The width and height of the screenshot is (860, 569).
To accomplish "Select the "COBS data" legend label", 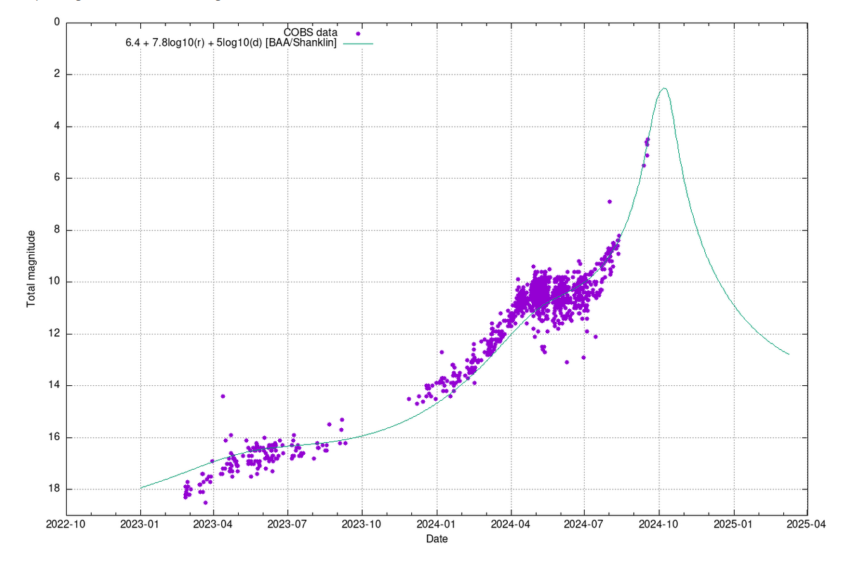I will coord(311,32).
